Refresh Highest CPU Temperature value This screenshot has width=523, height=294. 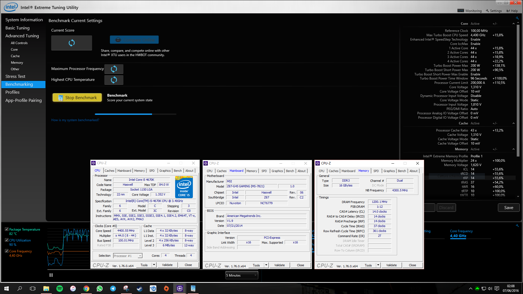pos(114,80)
